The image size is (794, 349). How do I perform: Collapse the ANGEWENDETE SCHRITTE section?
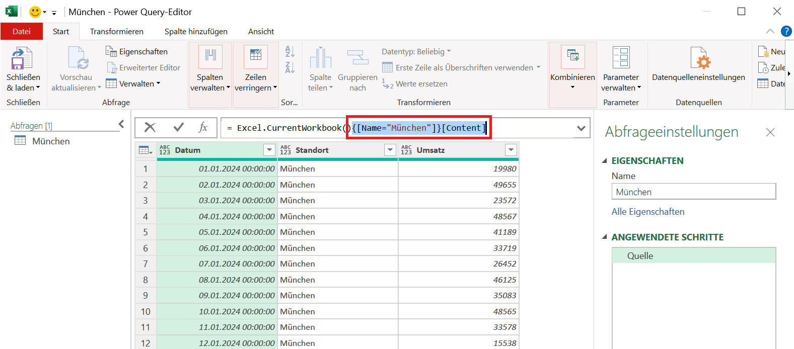605,237
